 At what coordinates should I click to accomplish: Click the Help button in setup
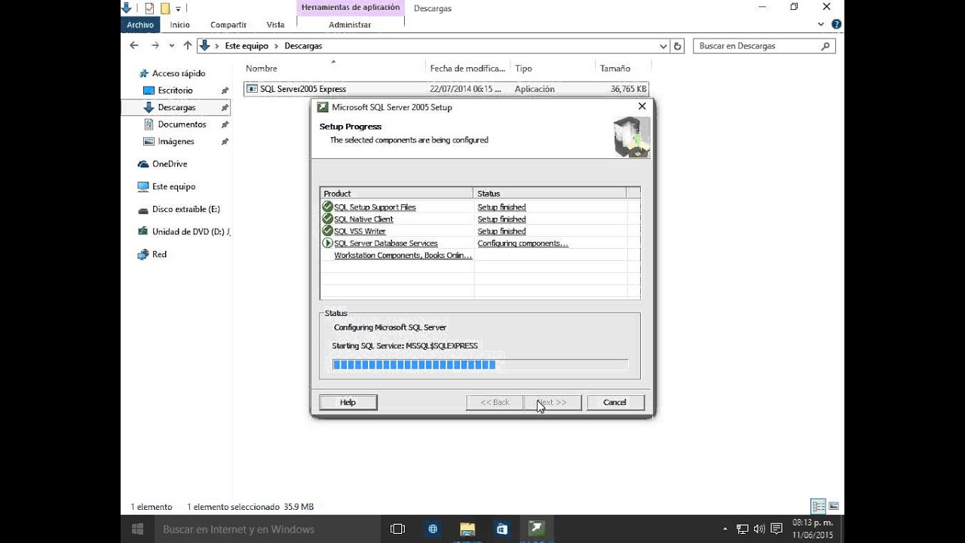click(x=348, y=403)
